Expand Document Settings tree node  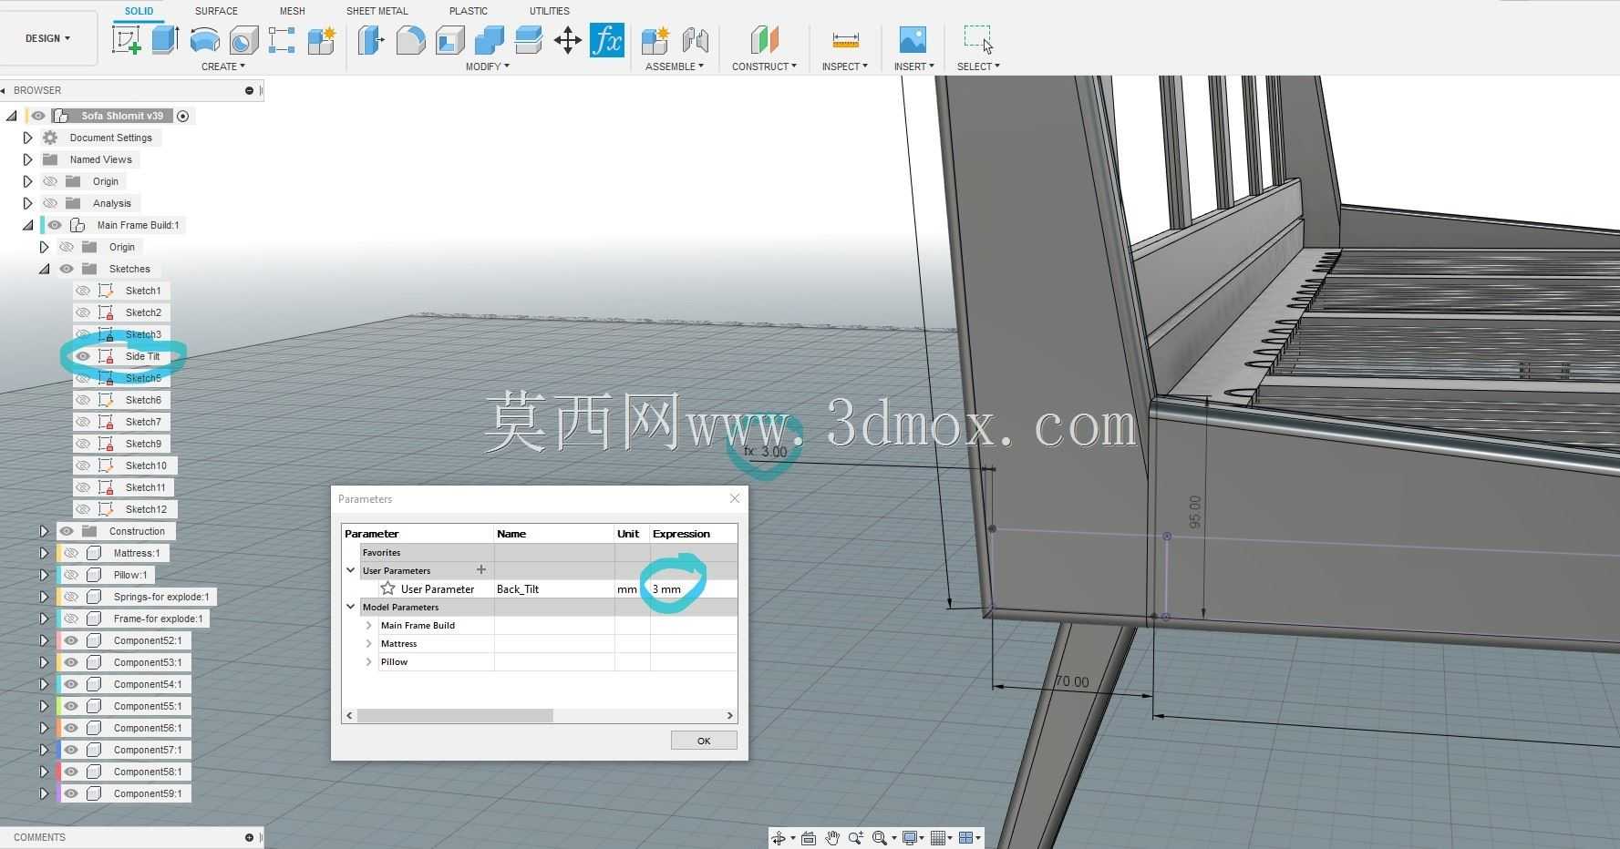[27, 138]
